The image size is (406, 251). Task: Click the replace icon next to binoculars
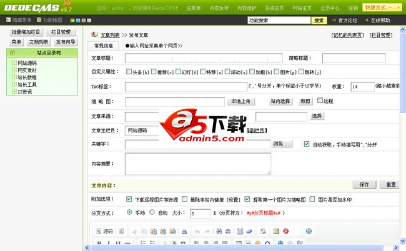(228, 232)
